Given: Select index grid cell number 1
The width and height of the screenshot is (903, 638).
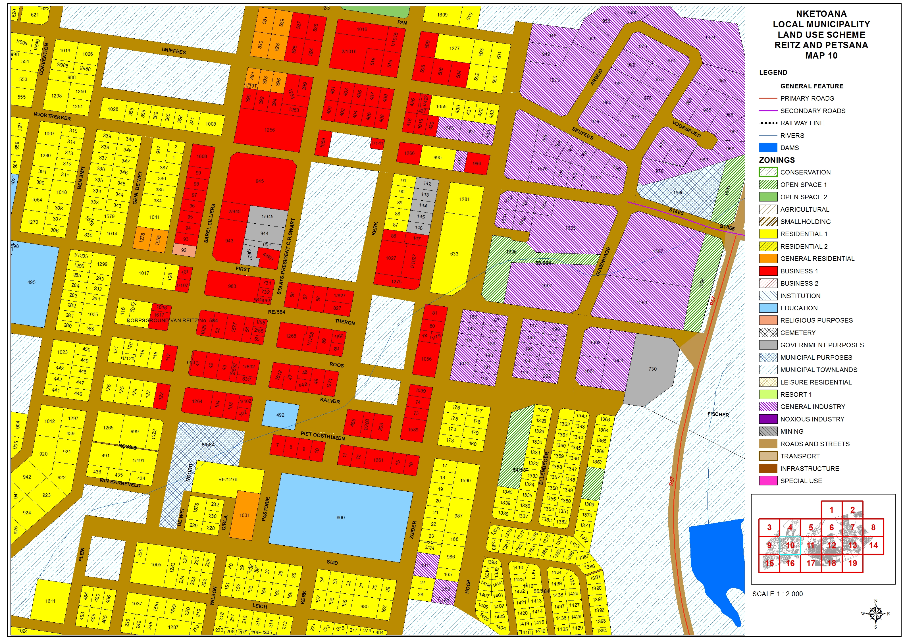Looking at the screenshot, I should click(831, 510).
